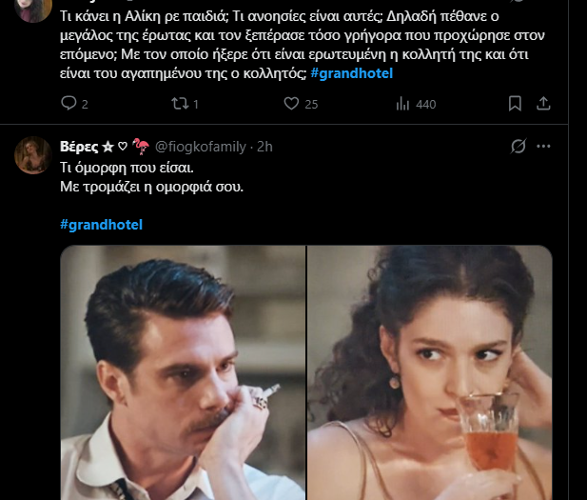The height and width of the screenshot is (500, 587).
Task: Click the flamingo emoji beside the Βέρες name
Action: pos(140,146)
